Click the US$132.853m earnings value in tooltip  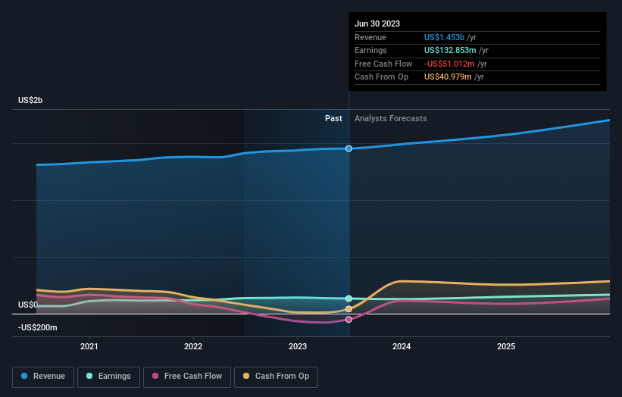pos(450,50)
